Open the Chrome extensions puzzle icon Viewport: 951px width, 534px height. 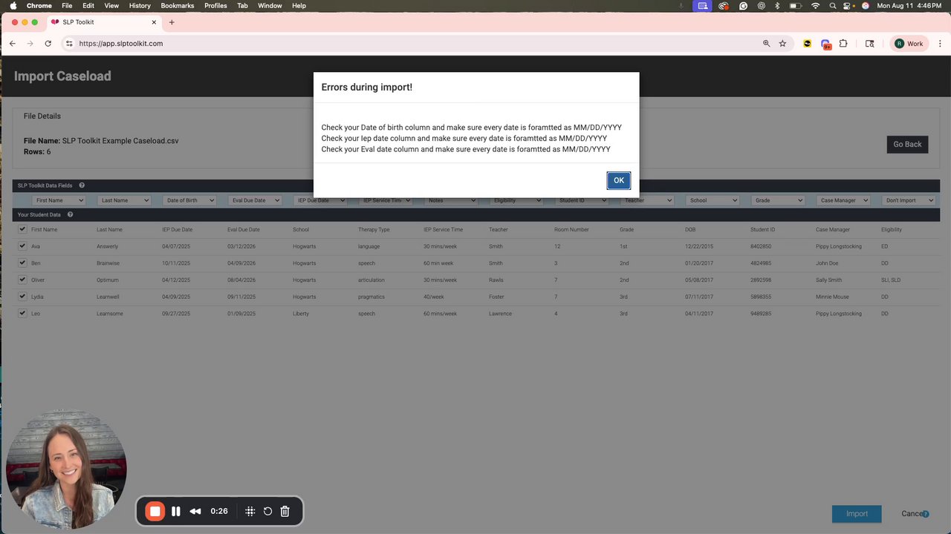[843, 44]
